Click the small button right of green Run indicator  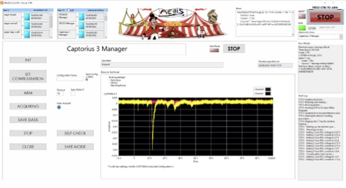[x=312, y=28]
